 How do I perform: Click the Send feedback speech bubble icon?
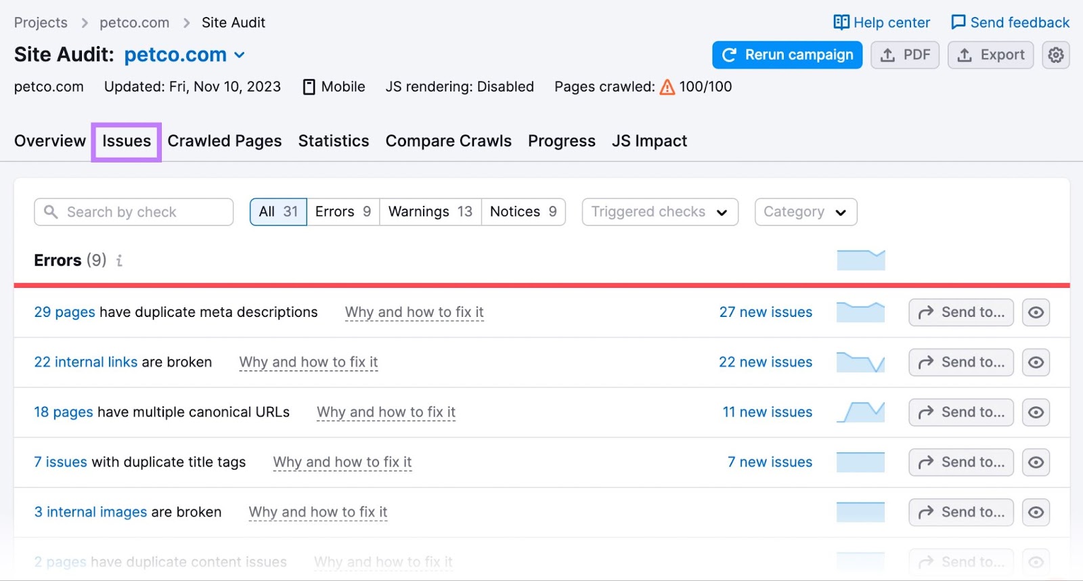pyautogui.click(x=958, y=22)
